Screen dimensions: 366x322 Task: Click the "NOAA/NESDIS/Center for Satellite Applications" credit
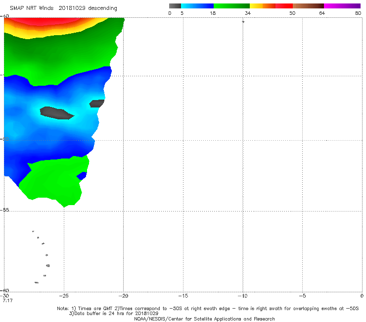(x=204, y=319)
